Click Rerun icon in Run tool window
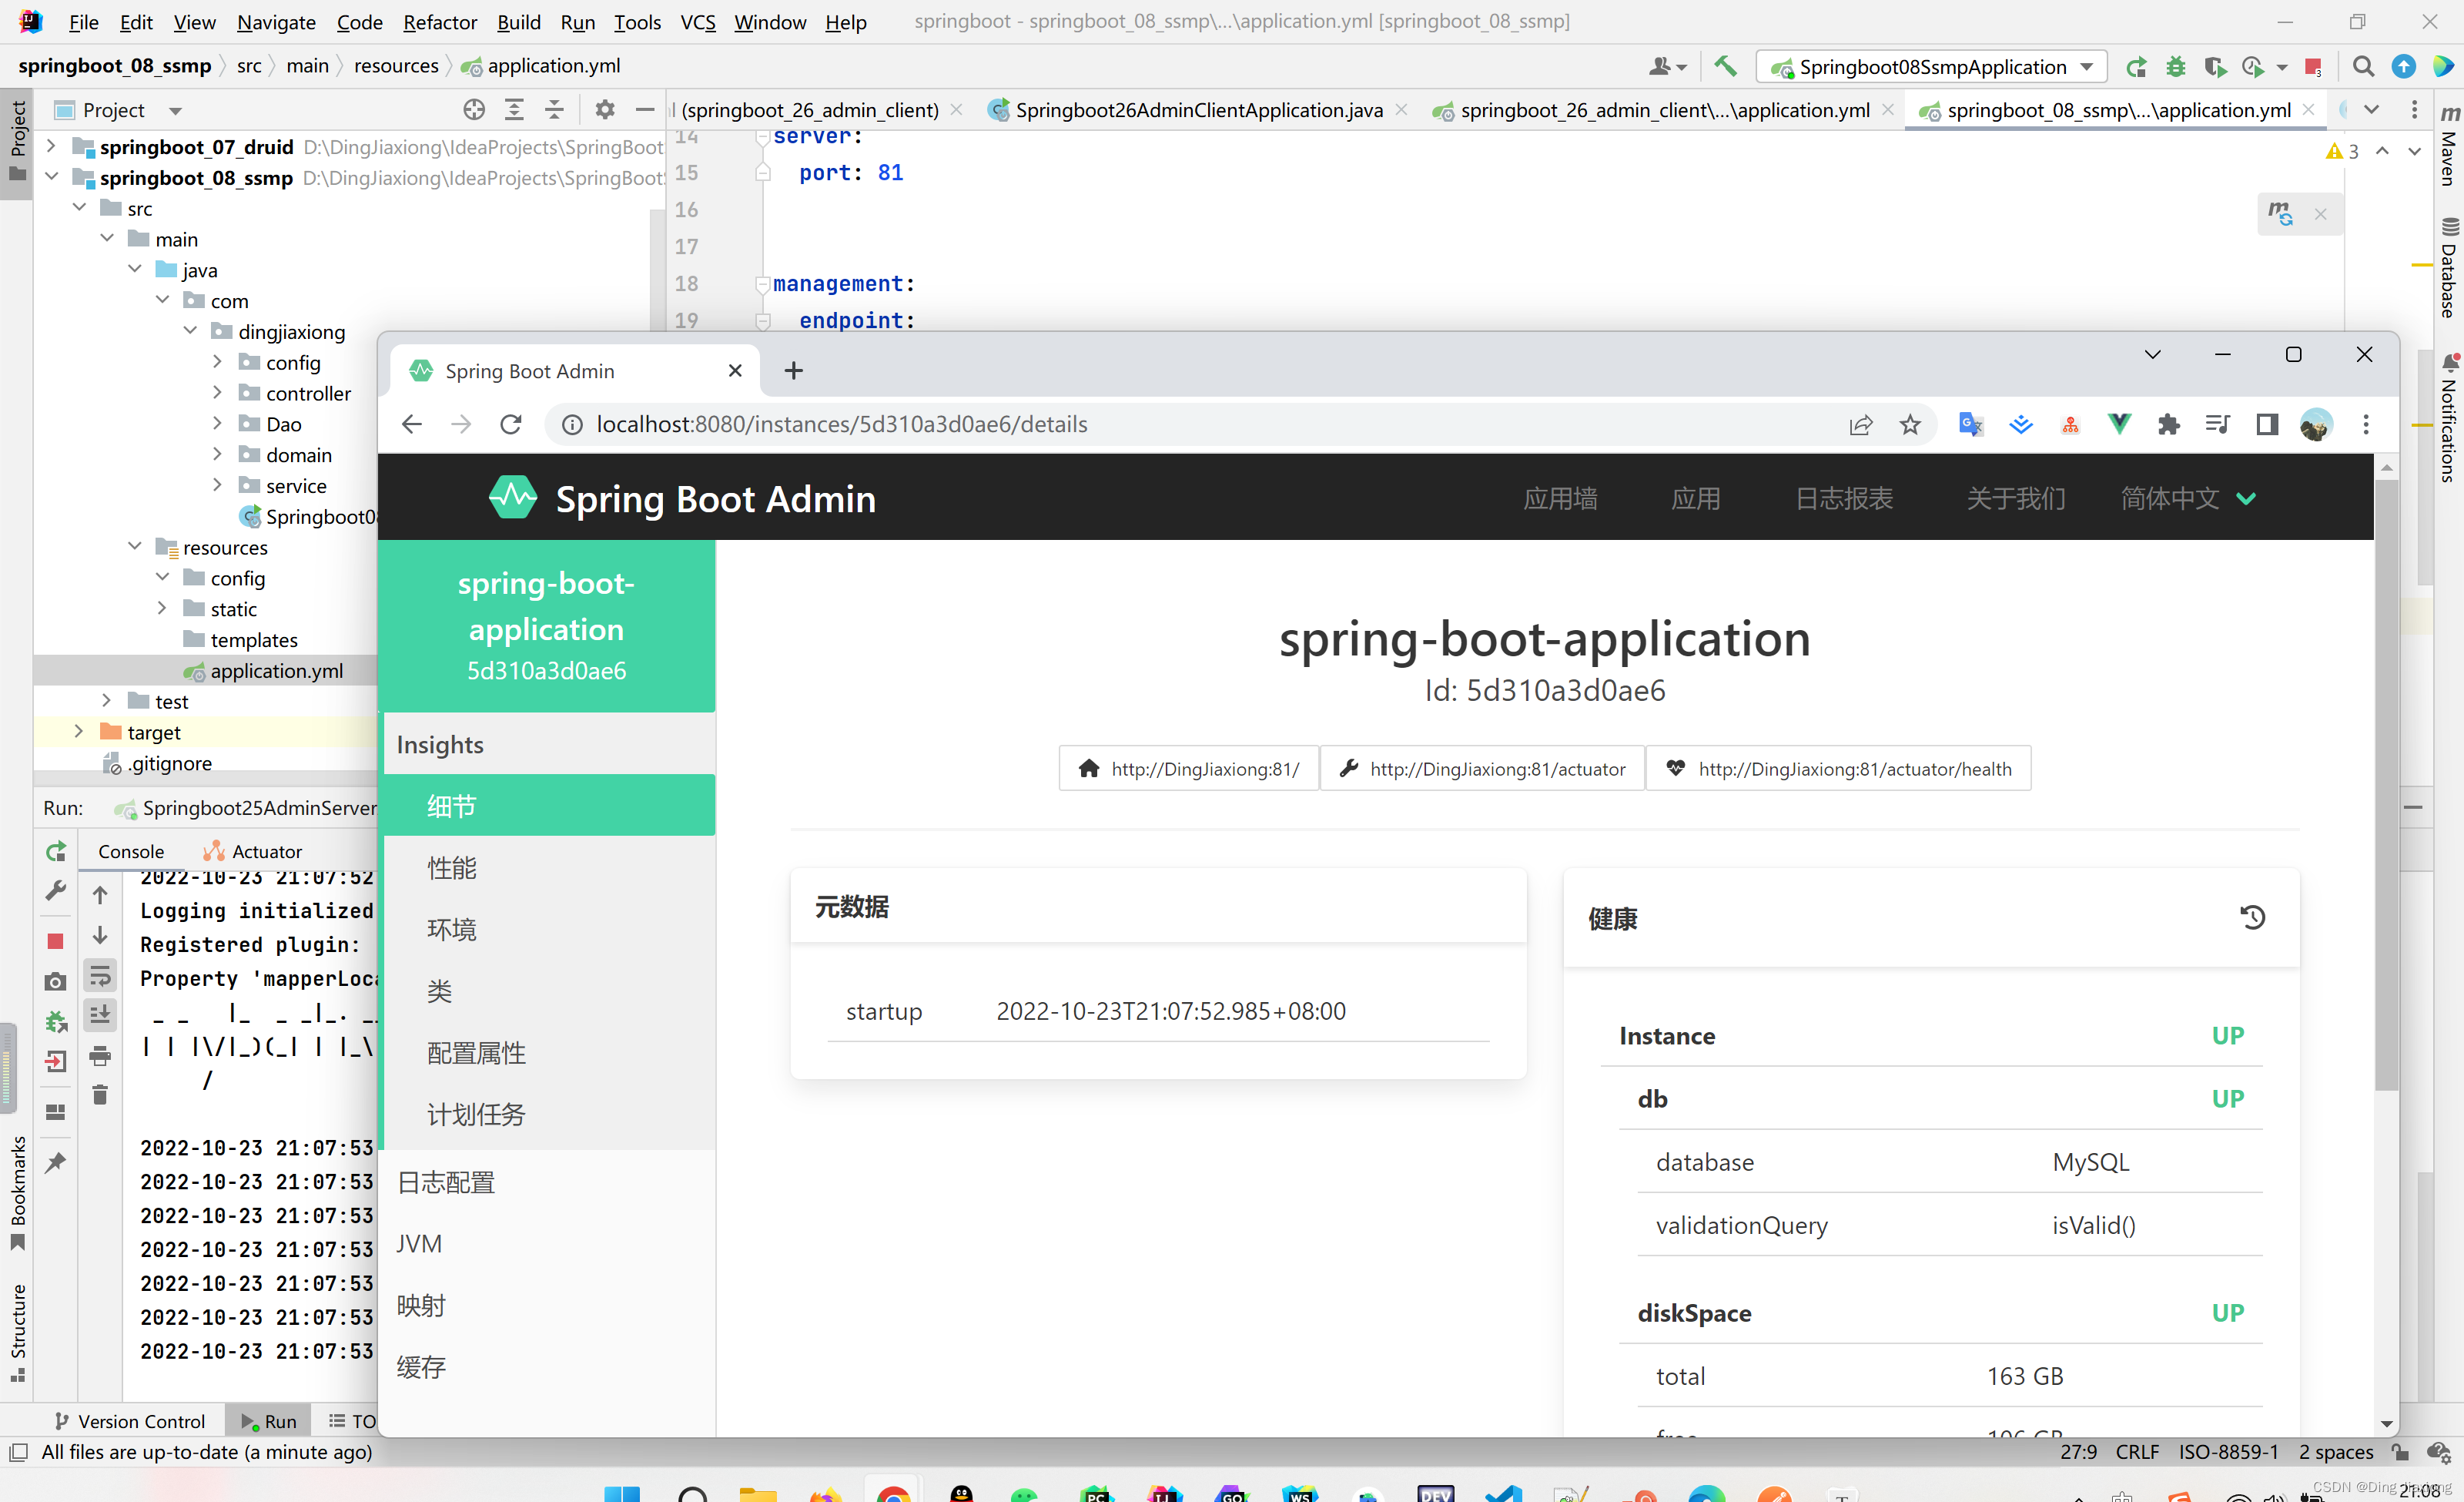Viewport: 2464px width, 1502px height. 56,851
